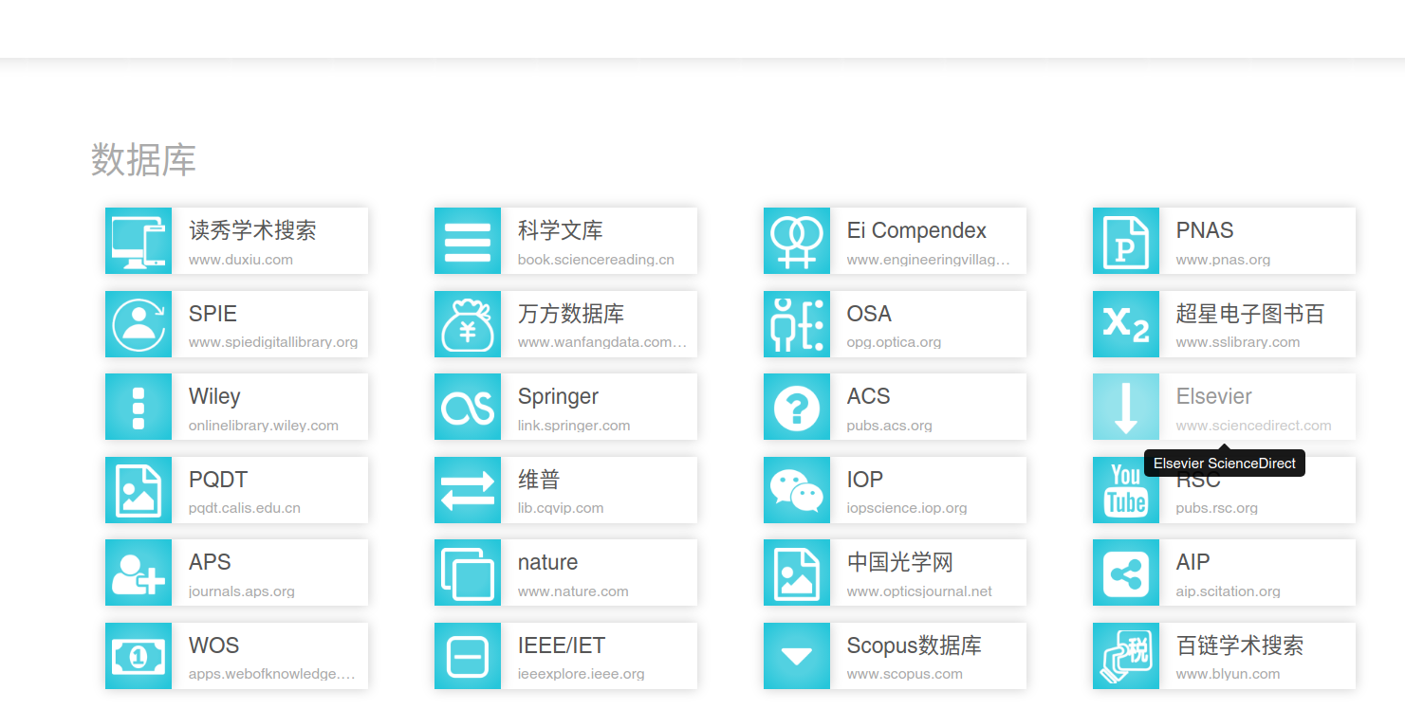This screenshot has height=709, width=1405.
Task: Click the monitor icon beside 读秀学术搜索
Action: [139, 241]
